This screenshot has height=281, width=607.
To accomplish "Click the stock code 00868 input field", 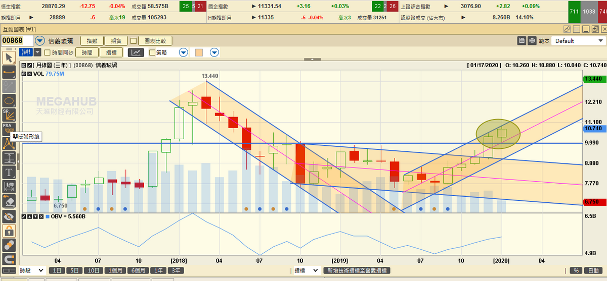I will click(18, 40).
